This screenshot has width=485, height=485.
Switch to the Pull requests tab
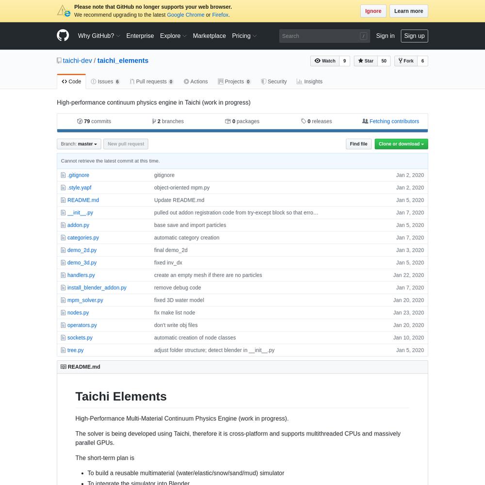(151, 81)
